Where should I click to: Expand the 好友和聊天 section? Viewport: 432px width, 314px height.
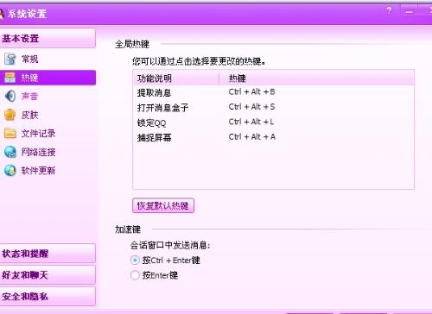[x=48, y=275]
